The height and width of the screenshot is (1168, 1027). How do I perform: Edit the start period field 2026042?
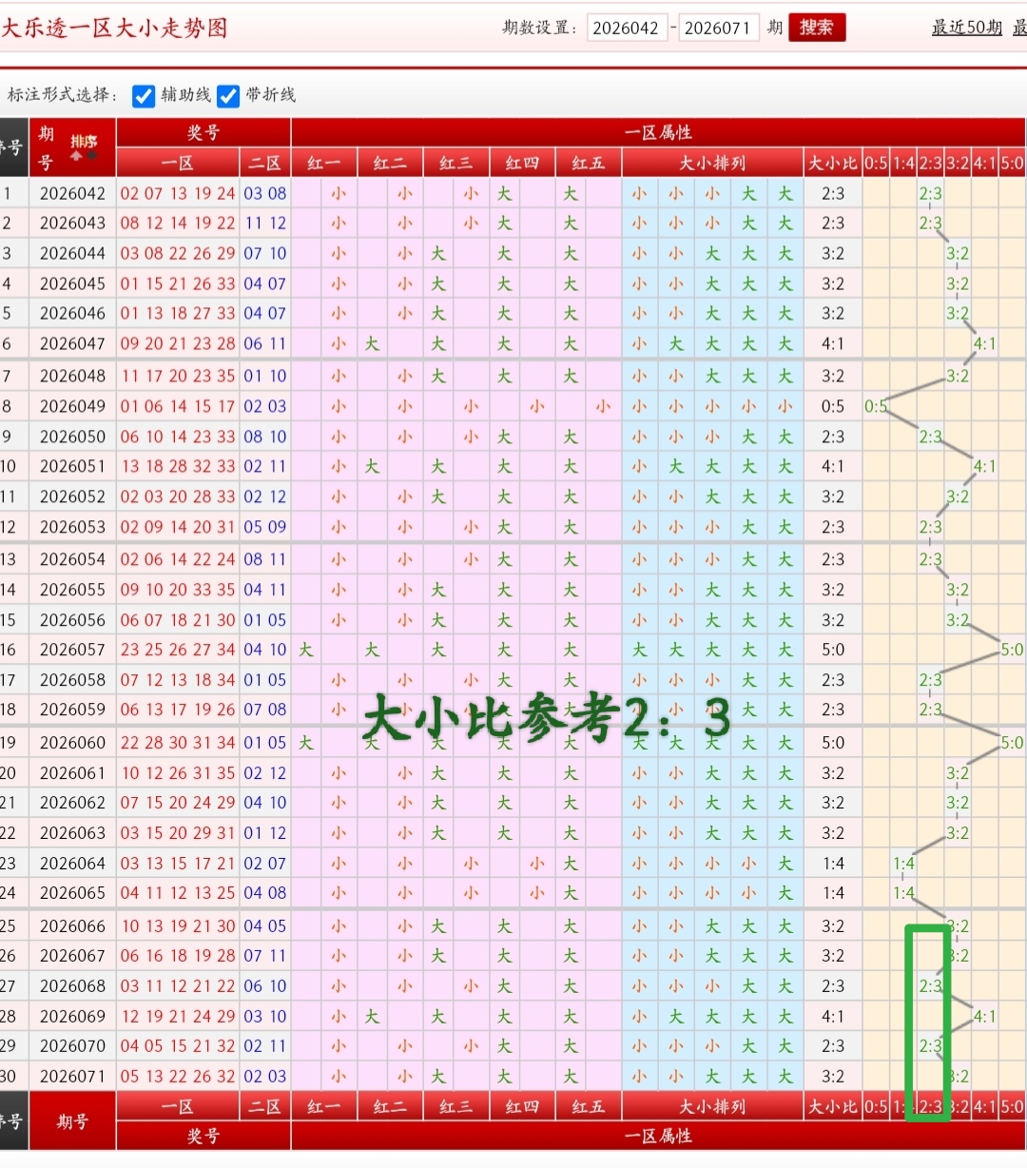pos(627,28)
